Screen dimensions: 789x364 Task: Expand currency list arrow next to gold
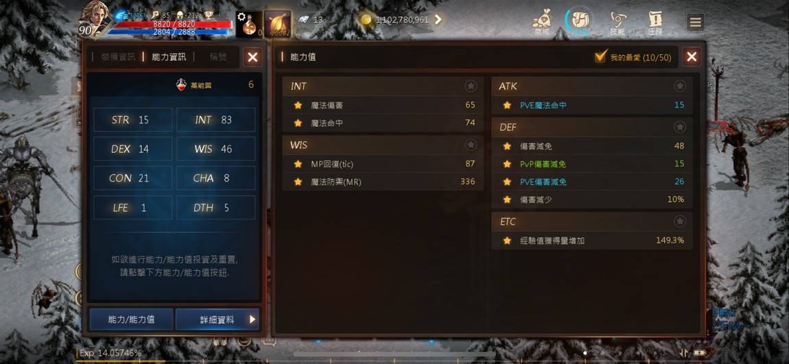(x=438, y=20)
